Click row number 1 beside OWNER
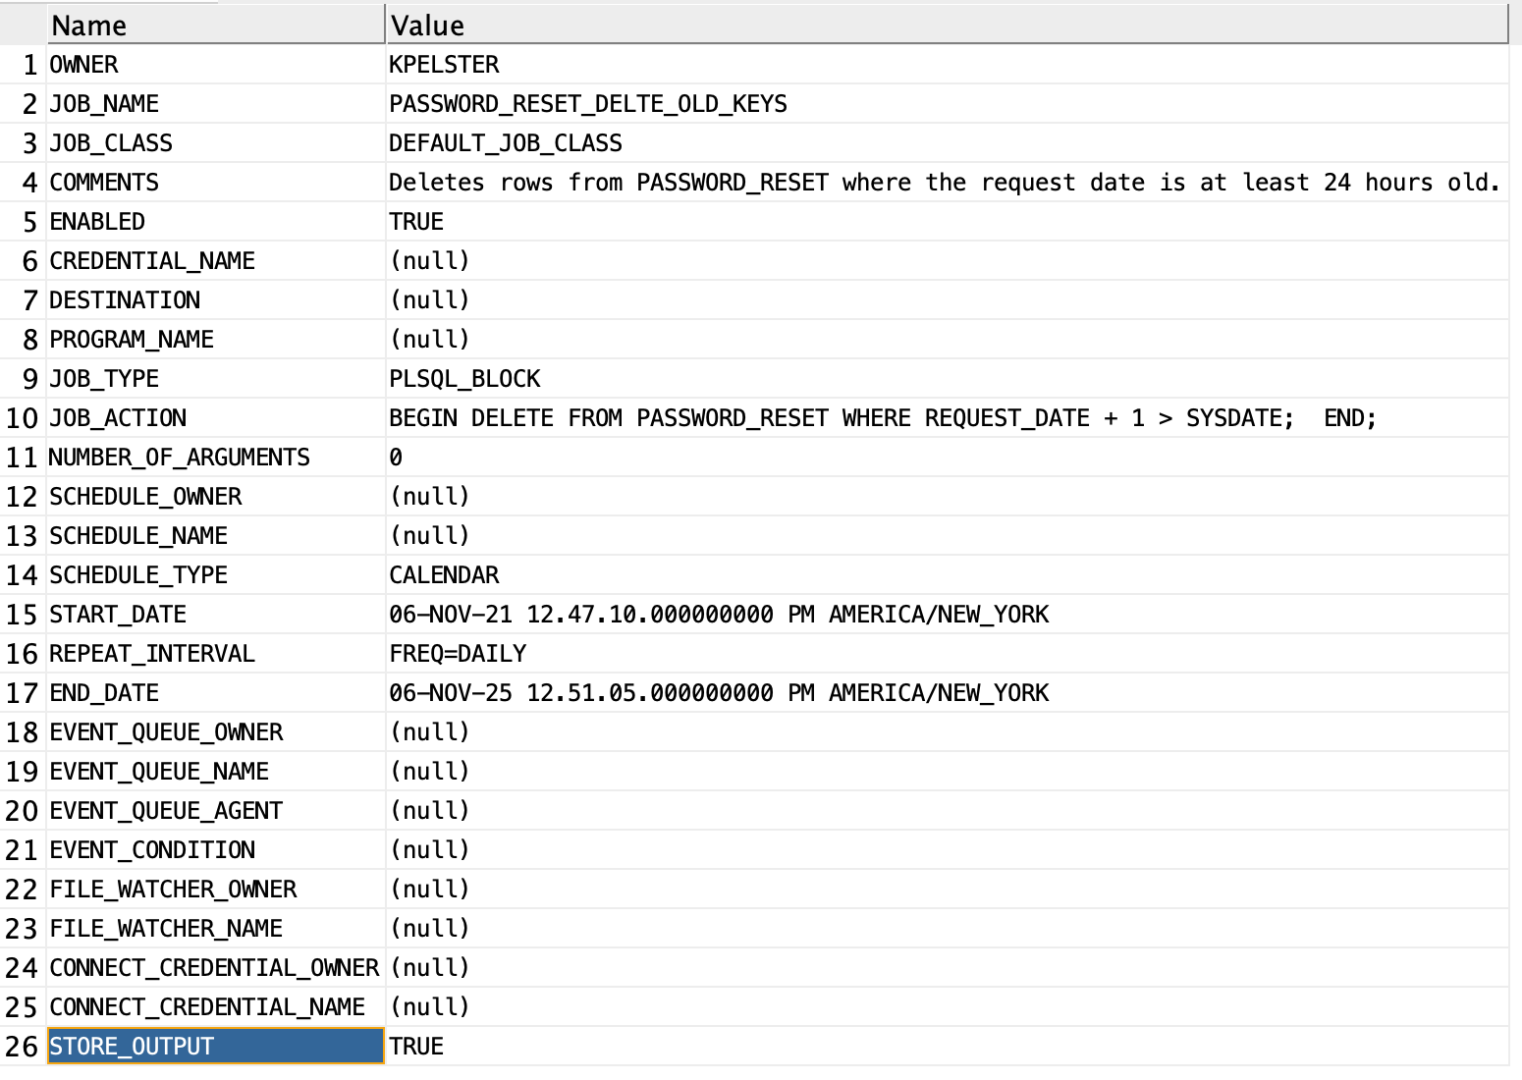The width and height of the screenshot is (1522, 1080). tap(28, 64)
